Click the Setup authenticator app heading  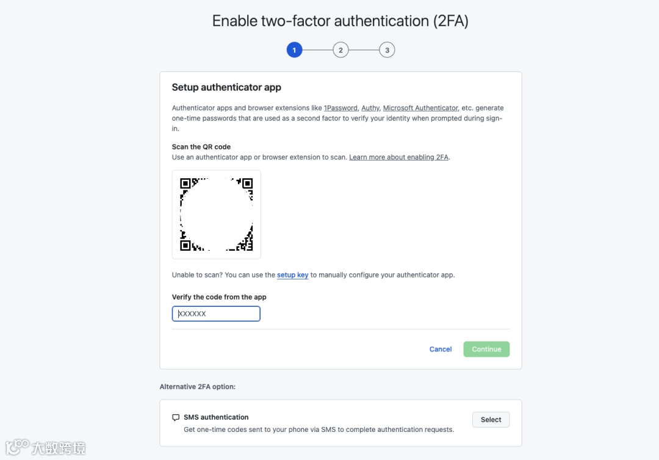click(226, 87)
